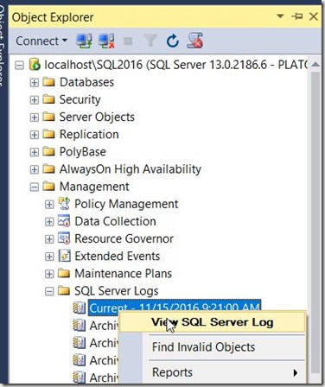The height and width of the screenshot is (387, 325).
Task: Click the Security folder icon
Action: tap(48, 99)
